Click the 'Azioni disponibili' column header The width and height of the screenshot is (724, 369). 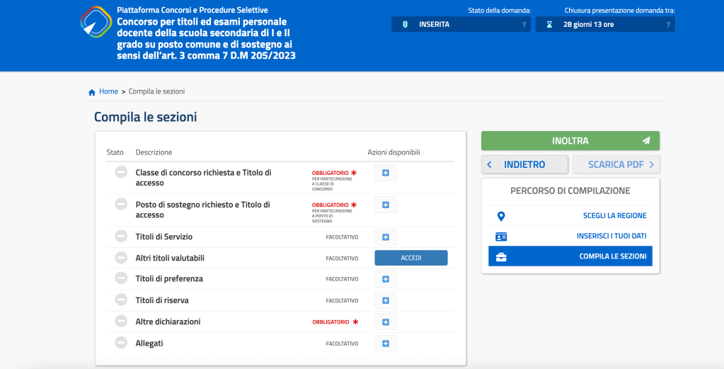coord(394,152)
